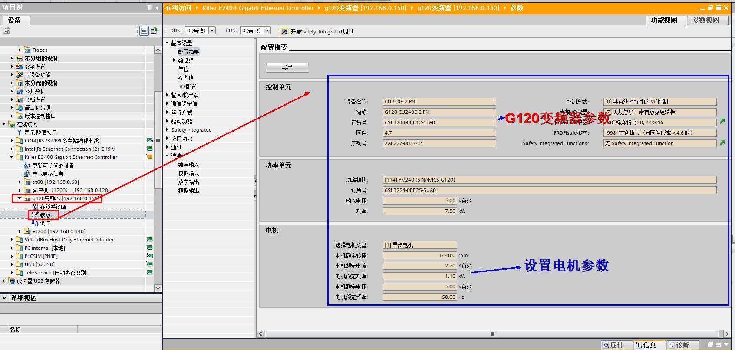Collapse the project tree panel arrow

click(x=156, y=8)
